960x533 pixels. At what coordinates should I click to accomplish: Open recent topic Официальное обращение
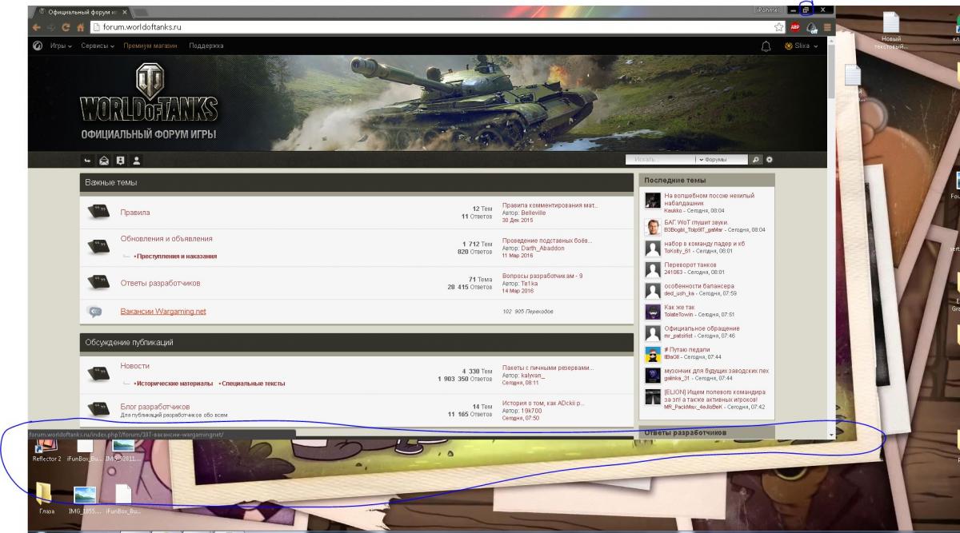pos(702,328)
